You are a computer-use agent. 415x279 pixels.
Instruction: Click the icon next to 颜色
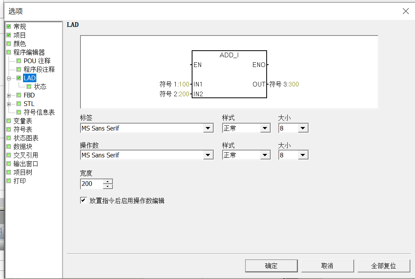pyautogui.click(x=9, y=44)
